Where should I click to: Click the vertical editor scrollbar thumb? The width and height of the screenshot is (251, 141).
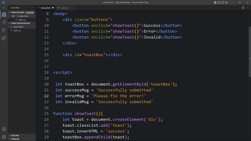(250, 51)
